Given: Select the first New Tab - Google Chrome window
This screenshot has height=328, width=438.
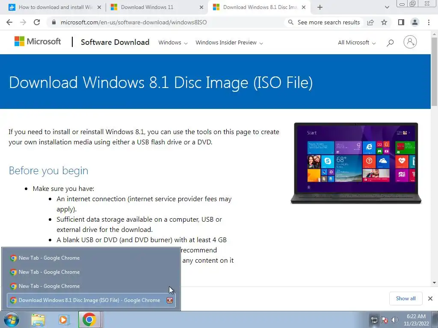Looking at the screenshot, I should pos(91,258).
